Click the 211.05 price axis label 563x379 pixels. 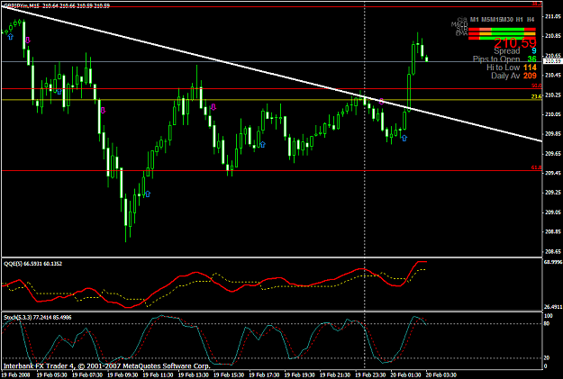pyautogui.click(x=552, y=16)
